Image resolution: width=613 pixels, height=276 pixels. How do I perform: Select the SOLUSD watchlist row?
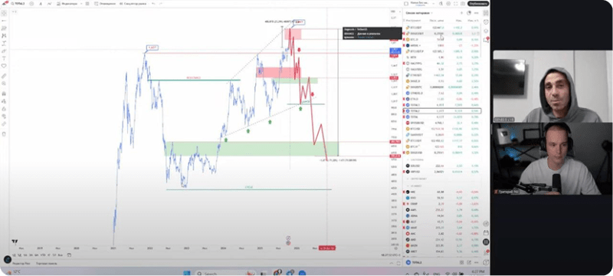443,166
